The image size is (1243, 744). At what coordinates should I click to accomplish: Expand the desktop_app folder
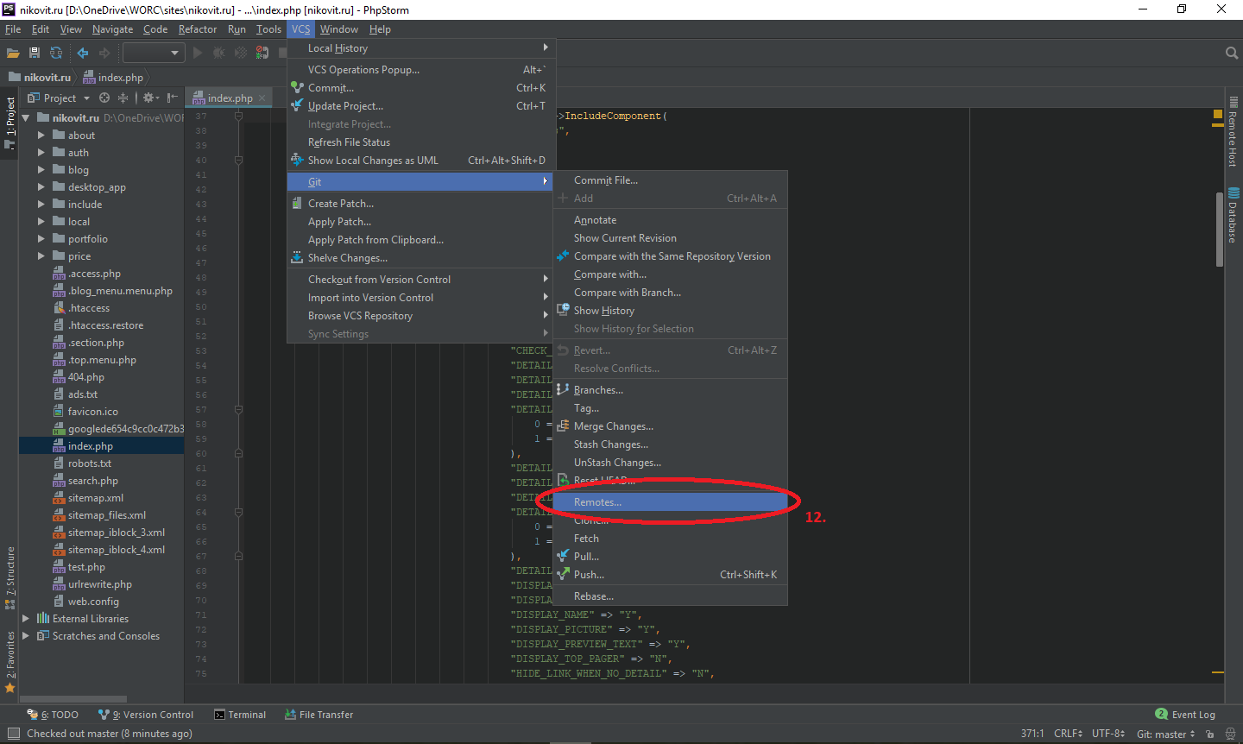click(x=41, y=187)
